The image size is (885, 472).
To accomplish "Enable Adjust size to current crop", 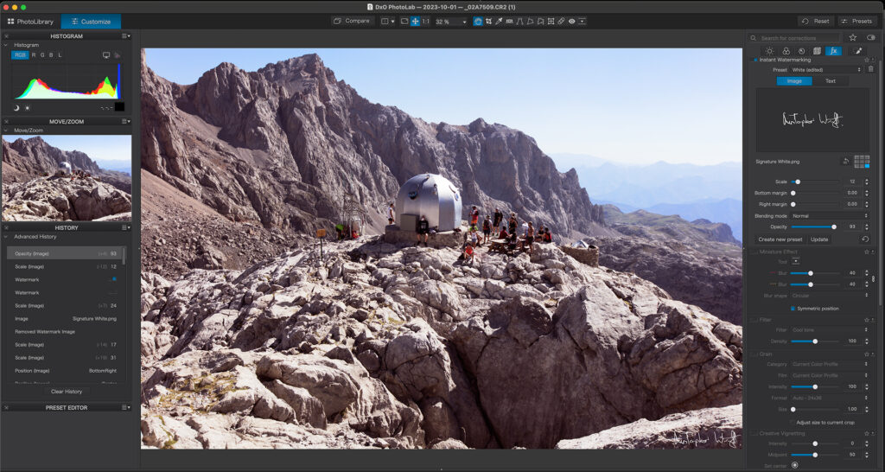I will (793, 422).
